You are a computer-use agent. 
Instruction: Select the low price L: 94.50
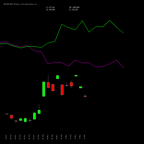click(x=73, y=10)
